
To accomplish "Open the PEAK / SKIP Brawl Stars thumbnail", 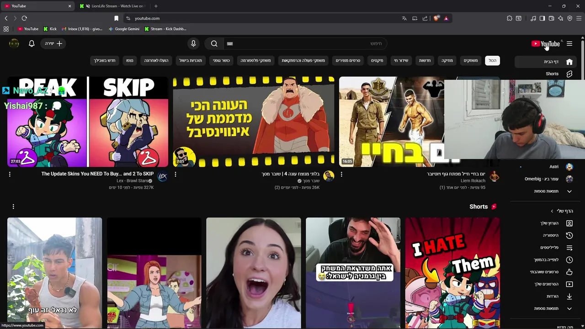I will point(88,122).
